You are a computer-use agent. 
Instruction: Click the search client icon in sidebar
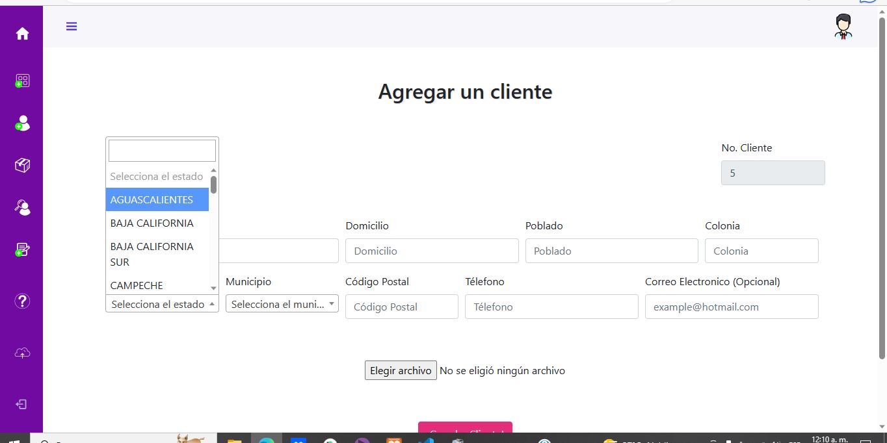pyautogui.click(x=22, y=207)
